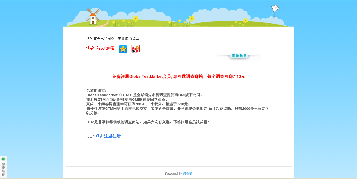
Task: Click the line 亲爱的朋友：
Action: (97, 91)
